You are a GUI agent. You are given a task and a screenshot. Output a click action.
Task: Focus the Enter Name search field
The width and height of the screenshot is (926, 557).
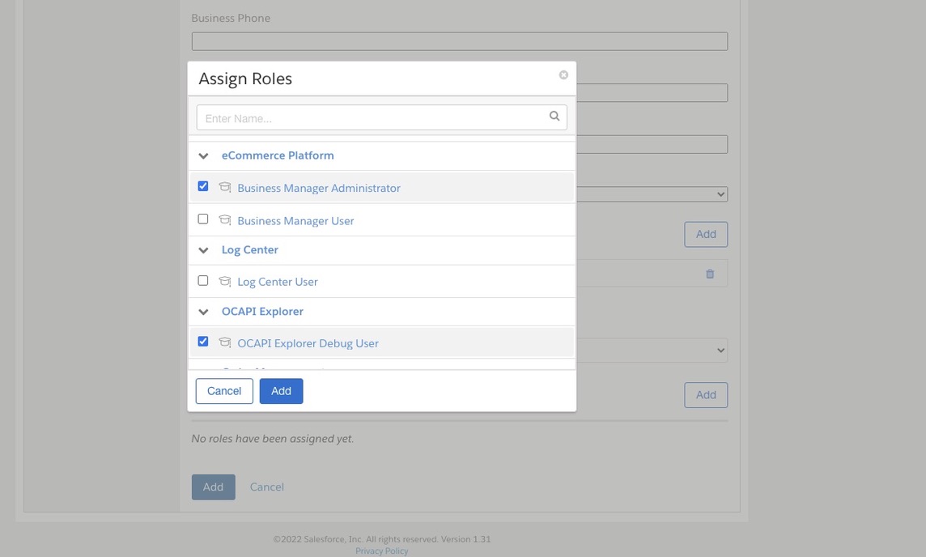pyautogui.click(x=372, y=118)
